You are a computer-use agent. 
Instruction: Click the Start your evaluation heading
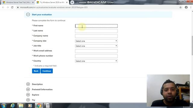tap(42, 15)
